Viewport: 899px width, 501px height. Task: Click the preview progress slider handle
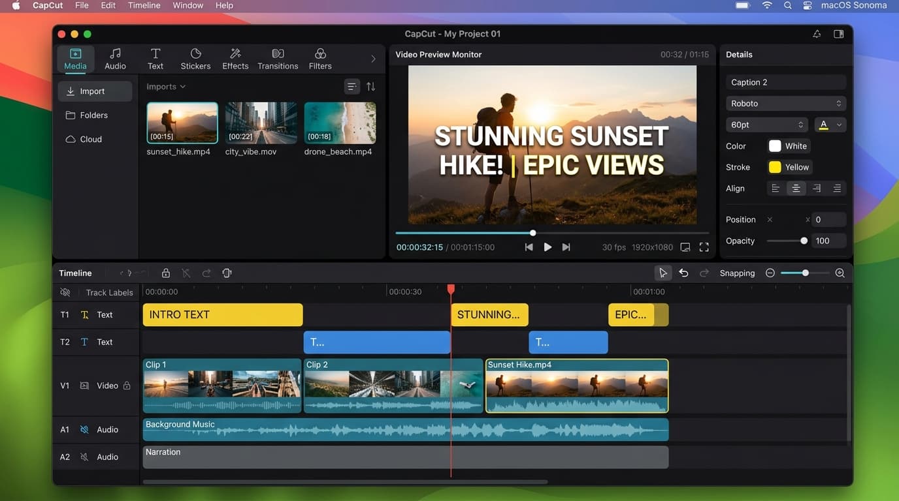(x=533, y=233)
